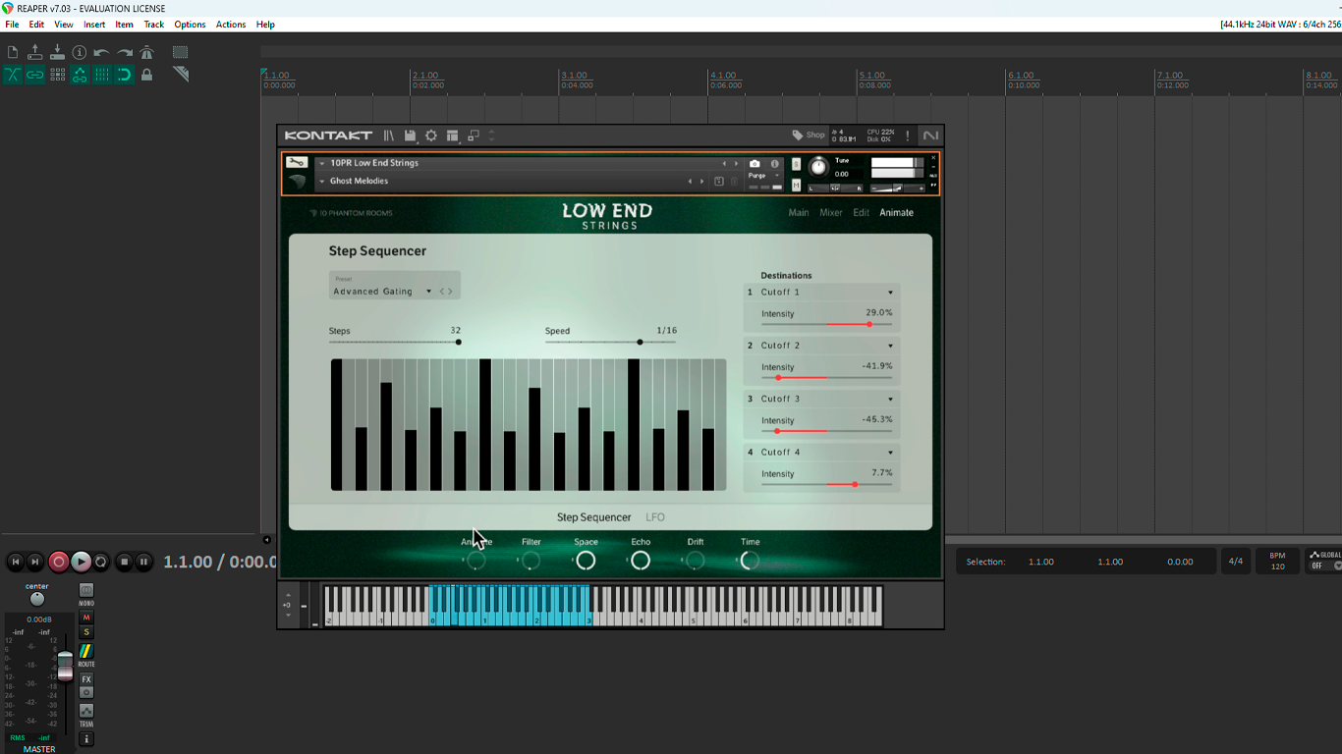Click Kontakt floppy disk save icon
Image resolution: width=1342 pixels, height=754 pixels.
click(410, 135)
